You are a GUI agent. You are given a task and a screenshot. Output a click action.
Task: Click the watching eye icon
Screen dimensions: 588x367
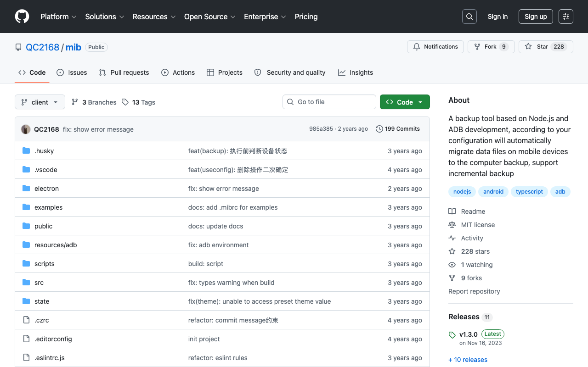pyautogui.click(x=452, y=265)
